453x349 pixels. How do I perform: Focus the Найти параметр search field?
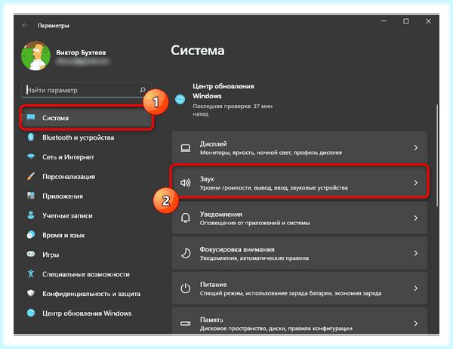coord(86,90)
